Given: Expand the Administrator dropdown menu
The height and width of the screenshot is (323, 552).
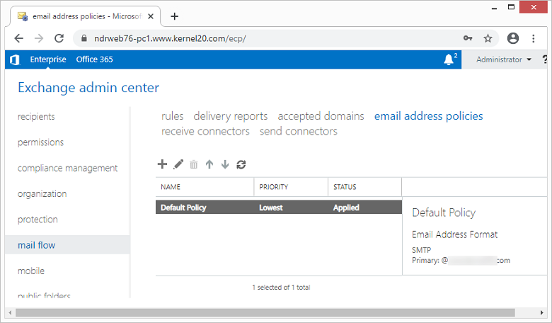Looking at the screenshot, I should pyautogui.click(x=504, y=59).
